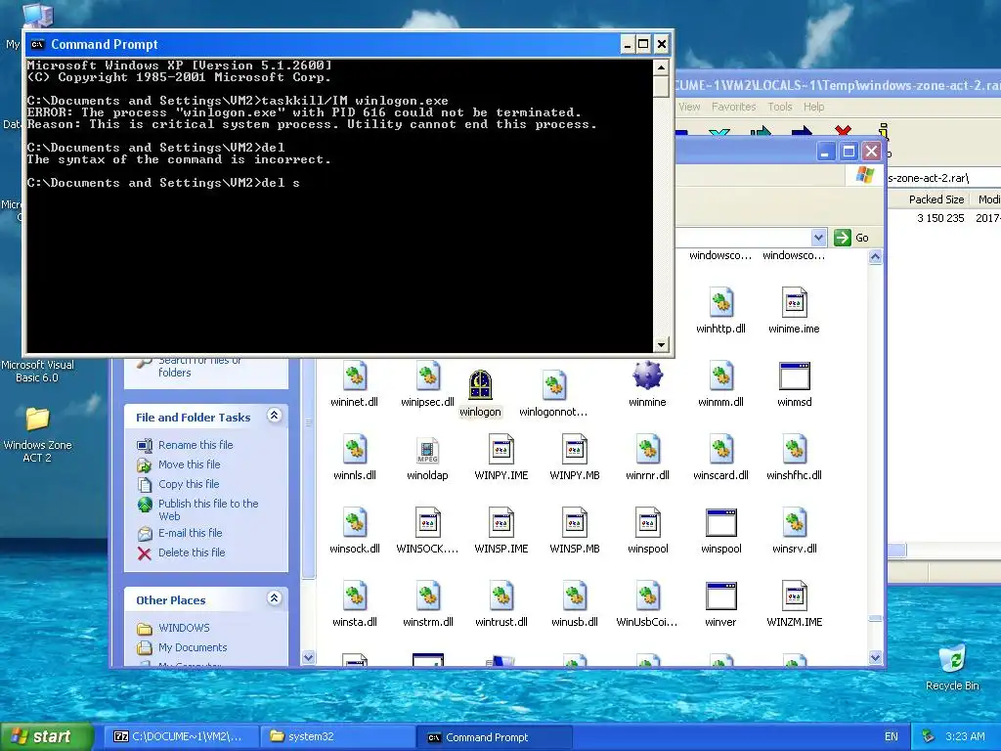Image resolution: width=1001 pixels, height=751 pixels.
Task: Click Publish this file to the Web
Action: pyautogui.click(x=208, y=509)
